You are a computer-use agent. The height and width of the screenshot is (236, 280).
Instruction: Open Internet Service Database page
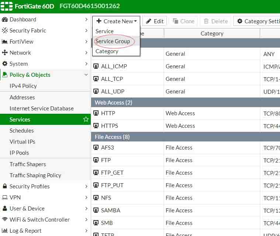[42, 108]
